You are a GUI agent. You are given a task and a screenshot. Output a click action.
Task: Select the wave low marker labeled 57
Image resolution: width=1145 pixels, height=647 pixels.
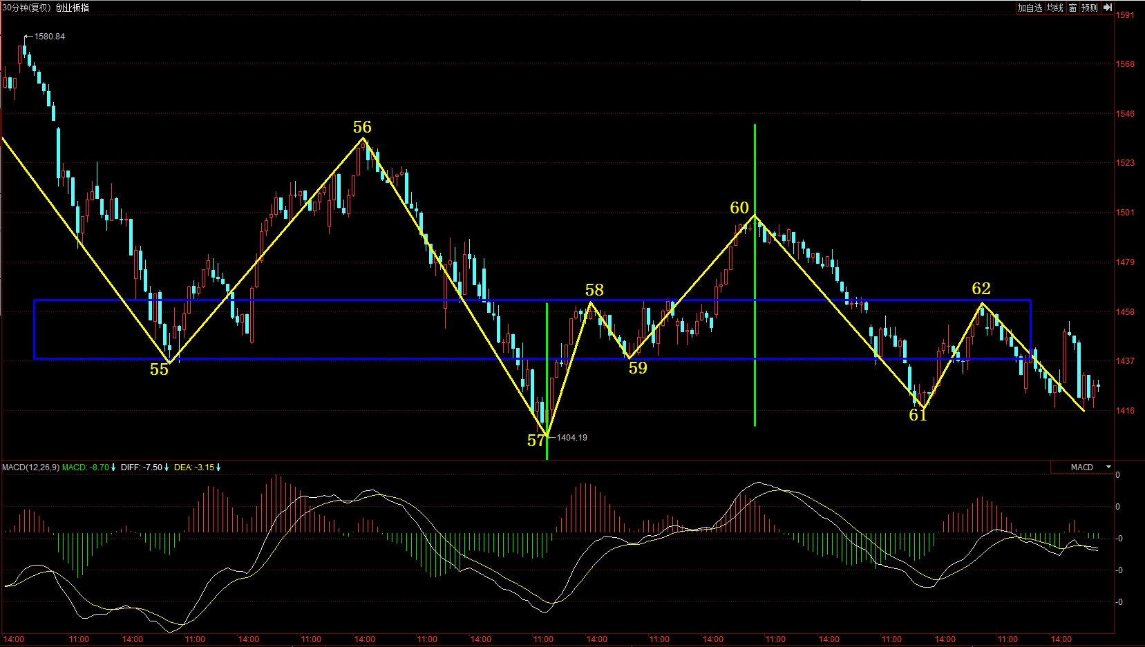(x=536, y=441)
